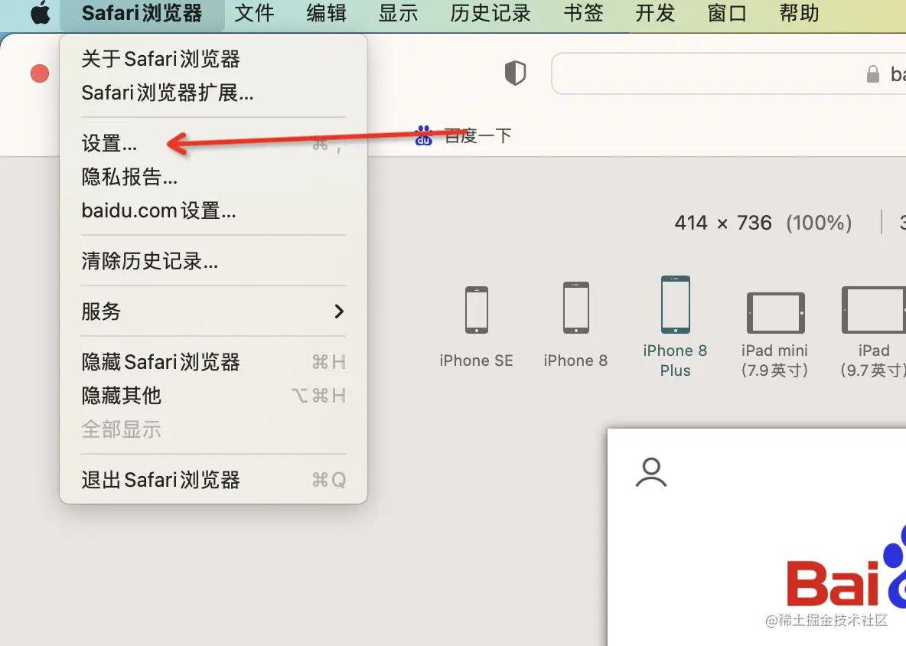Select the iPhone 8 device icon
Viewport: 906px width, 646px height.
pos(576,308)
